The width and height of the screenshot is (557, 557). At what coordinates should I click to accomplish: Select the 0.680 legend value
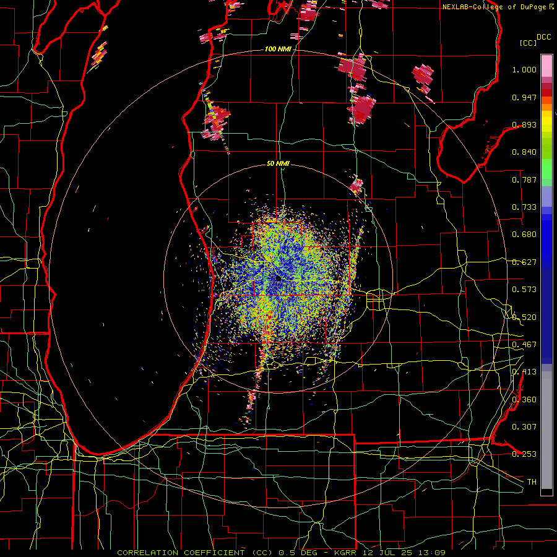[x=524, y=235]
